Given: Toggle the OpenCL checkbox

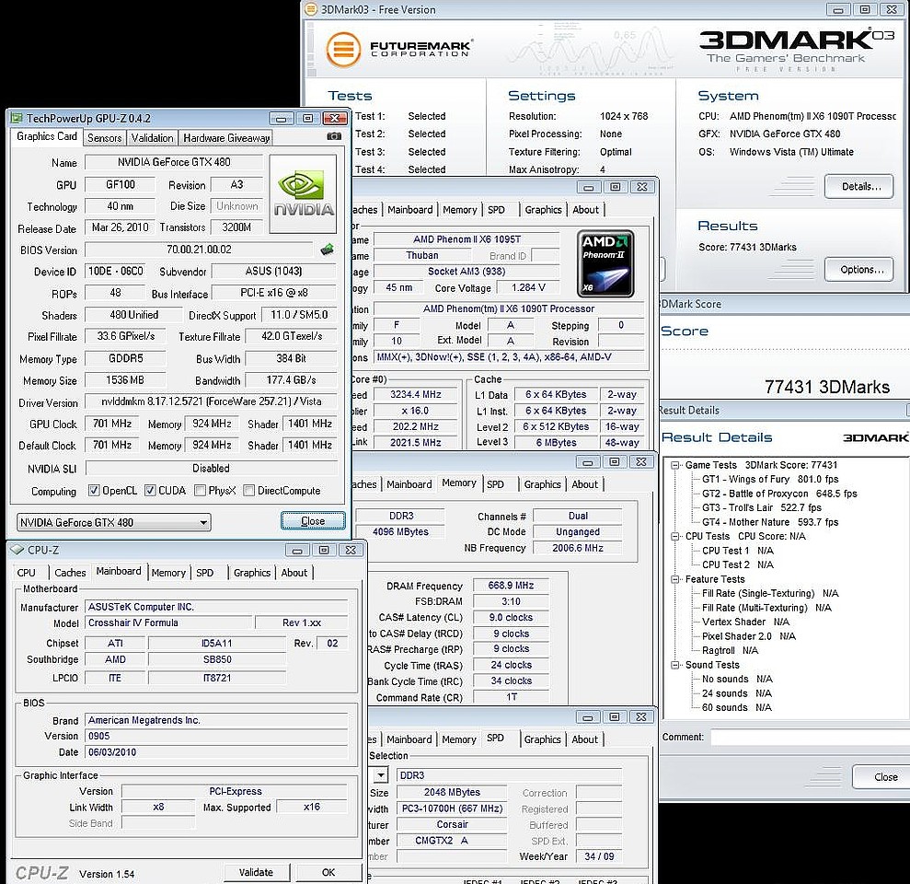Looking at the screenshot, I should point(94,490).
